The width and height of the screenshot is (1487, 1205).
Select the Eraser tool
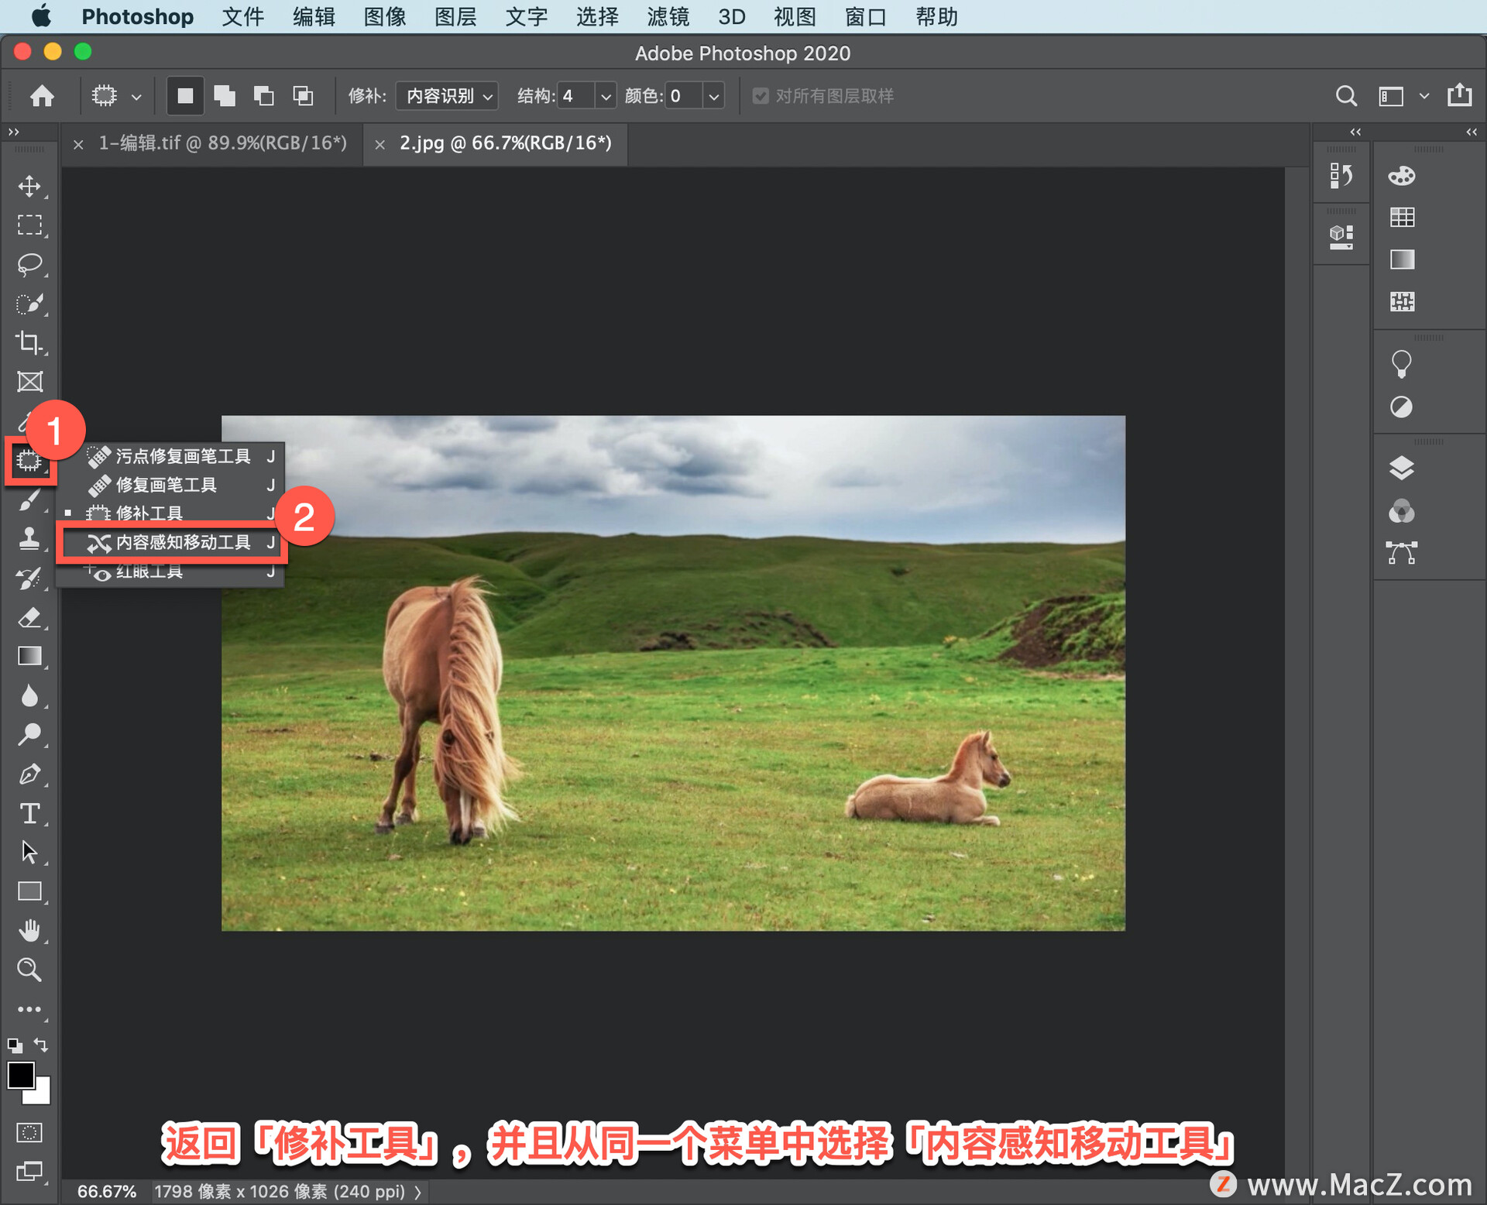tap(29, 617)
